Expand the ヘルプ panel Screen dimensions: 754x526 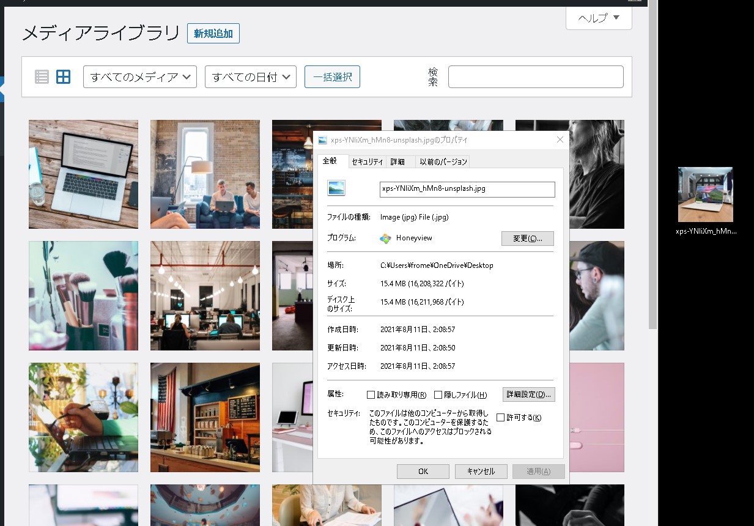pyautogui.click(x=598, y=19)
